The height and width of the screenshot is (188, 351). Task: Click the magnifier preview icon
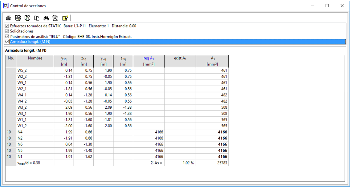pyautogui.click(x=56, y=18)
